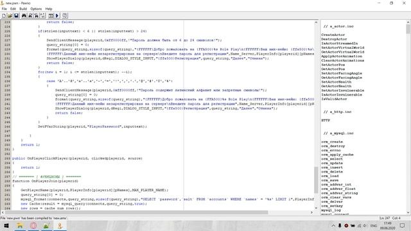Open the Windows notification center
The width and height of the screenshot is (411, 231).
click(x=403, y=225)
